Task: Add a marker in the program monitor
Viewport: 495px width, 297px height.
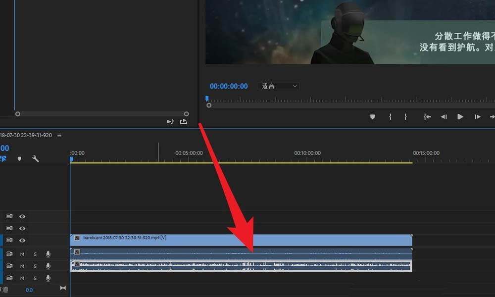Action: (373, 117)
